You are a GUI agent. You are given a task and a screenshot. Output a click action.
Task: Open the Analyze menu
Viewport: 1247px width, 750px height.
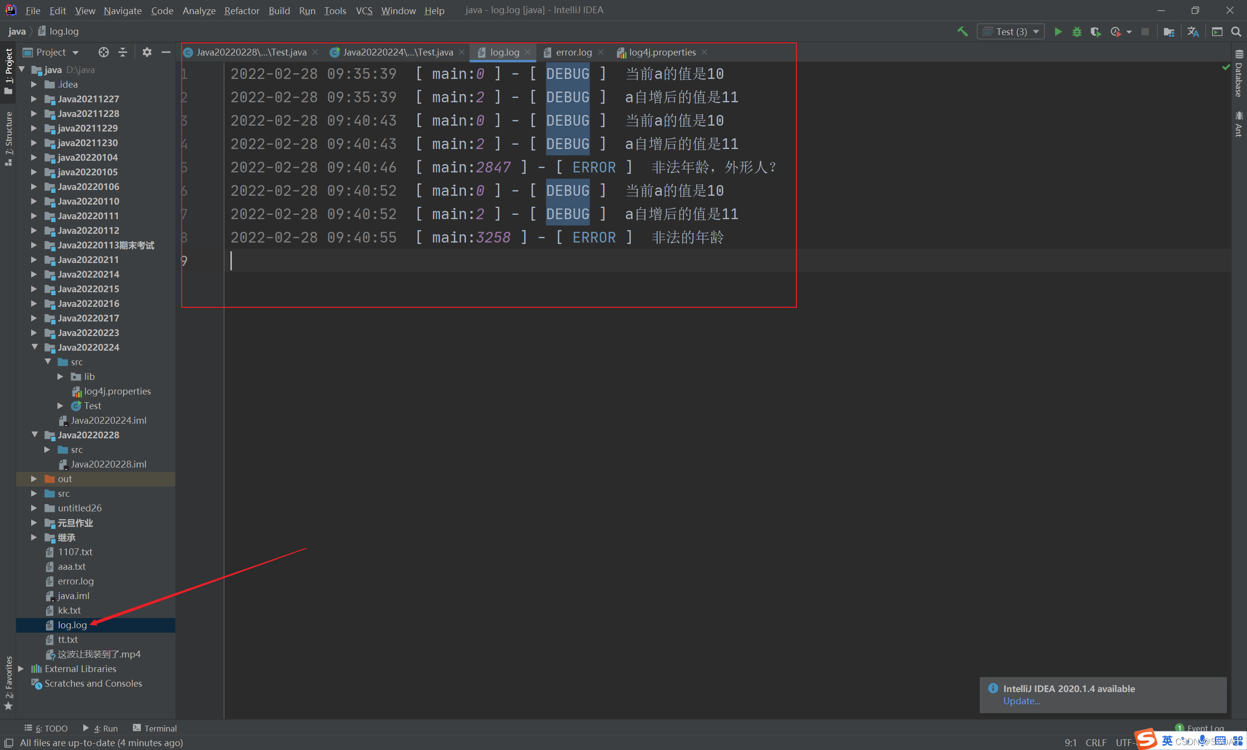[x=199, y=10]
